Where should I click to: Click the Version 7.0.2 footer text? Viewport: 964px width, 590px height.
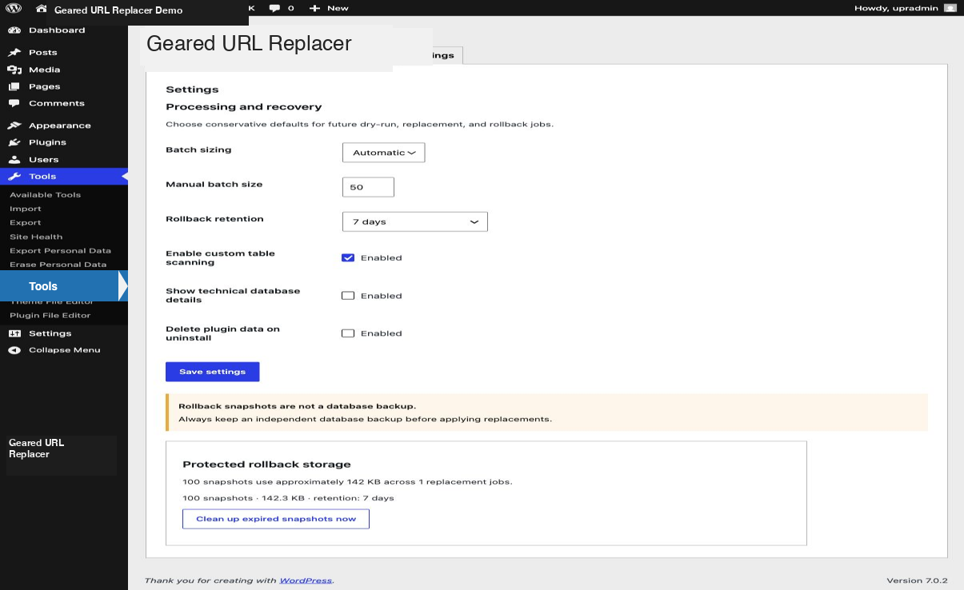pos(917,580)
